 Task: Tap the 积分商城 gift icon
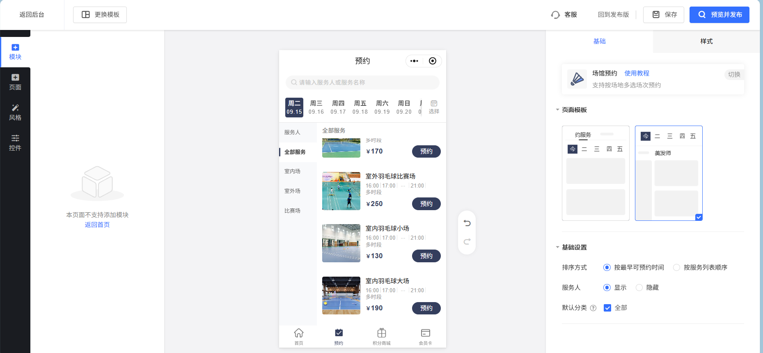(382, 333)
